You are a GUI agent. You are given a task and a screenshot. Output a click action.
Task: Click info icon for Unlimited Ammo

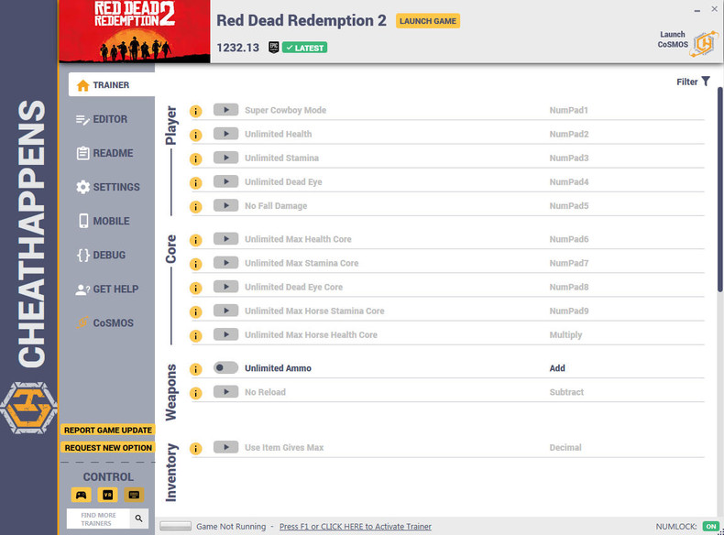point(196,369)
